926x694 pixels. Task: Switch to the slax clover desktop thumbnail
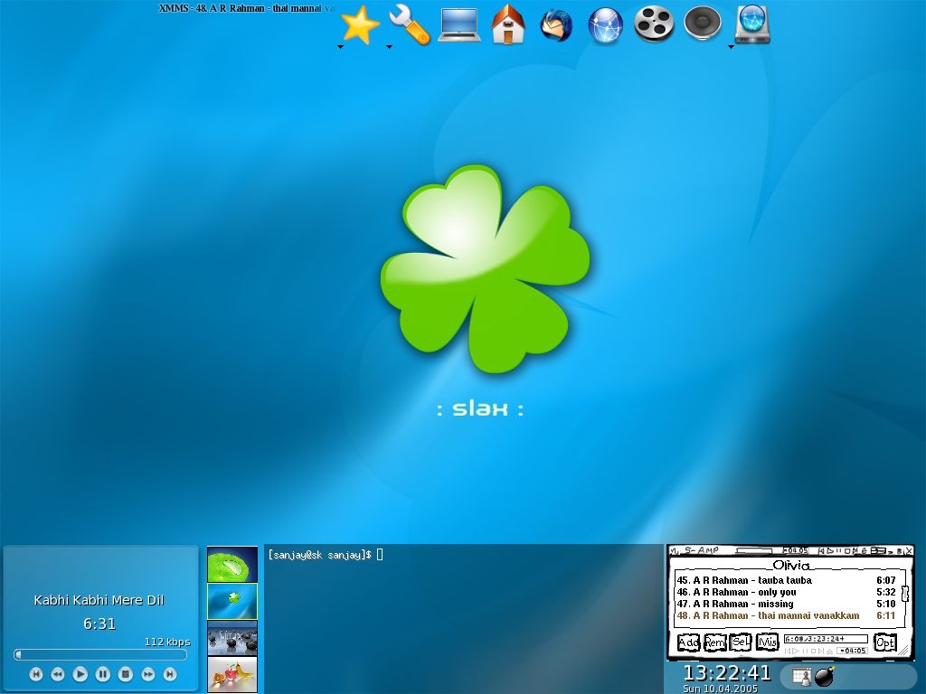pyautogui.click(x=232, y=601)
